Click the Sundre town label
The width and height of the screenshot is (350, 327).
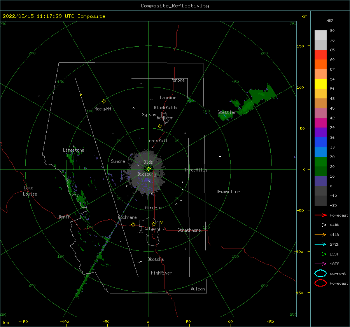tap(118, 161)
